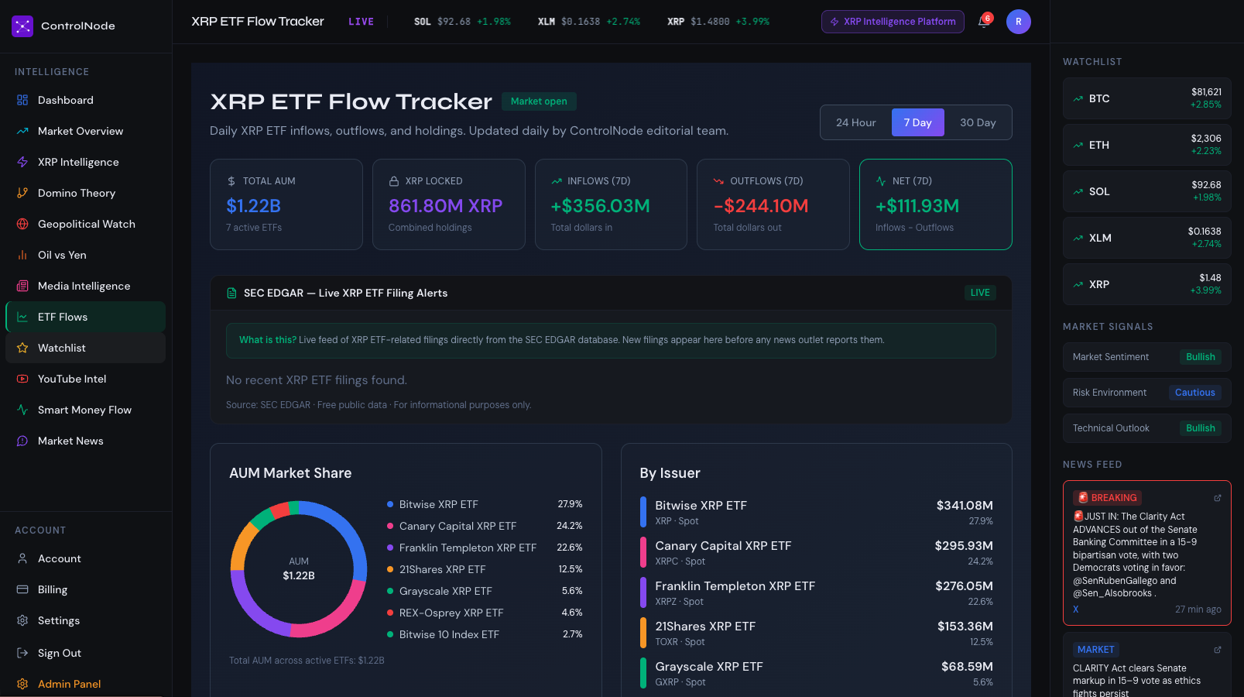Click the Canary Capital XRP ETF legend dot
Image resolution: width=1244 pixels, height=697 pixels.
390,526
